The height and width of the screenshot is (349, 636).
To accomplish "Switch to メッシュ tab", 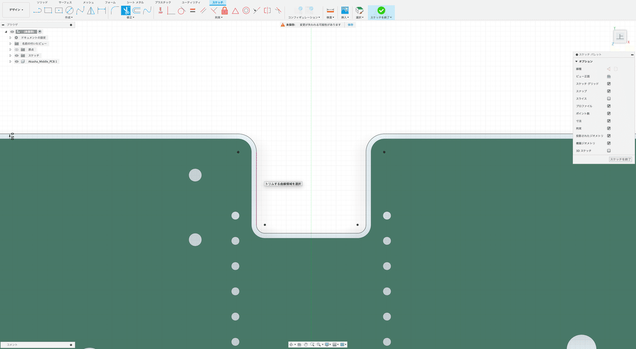I will click(89, 3).
